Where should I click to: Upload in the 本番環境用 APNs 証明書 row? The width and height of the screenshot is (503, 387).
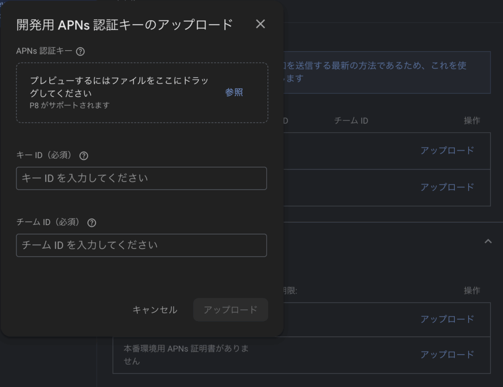447,355
